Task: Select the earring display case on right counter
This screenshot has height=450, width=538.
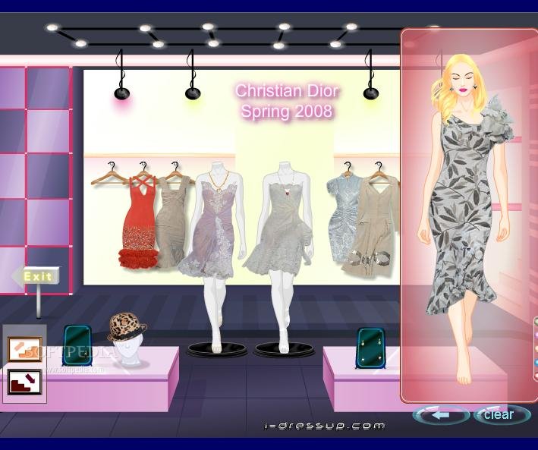Action: coord(370,348)
